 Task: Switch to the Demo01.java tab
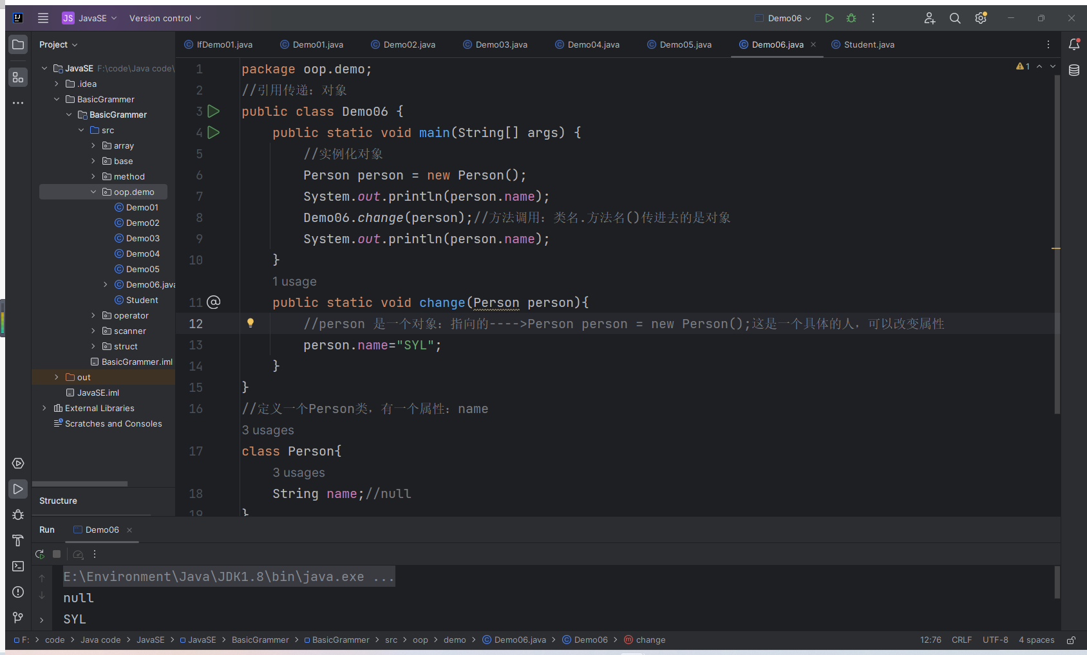[312, 44]
